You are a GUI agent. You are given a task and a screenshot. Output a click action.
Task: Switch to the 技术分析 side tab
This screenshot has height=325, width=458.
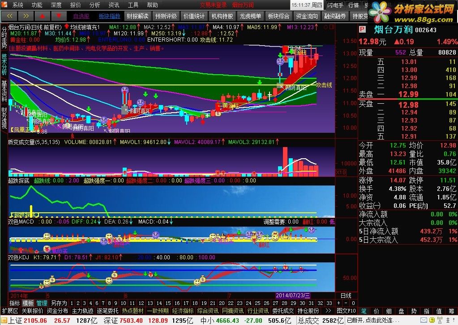[4, 64]
